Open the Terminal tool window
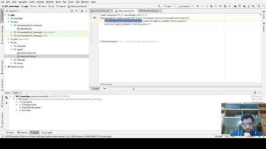This screenshot has width=266, height=149. 22,132
